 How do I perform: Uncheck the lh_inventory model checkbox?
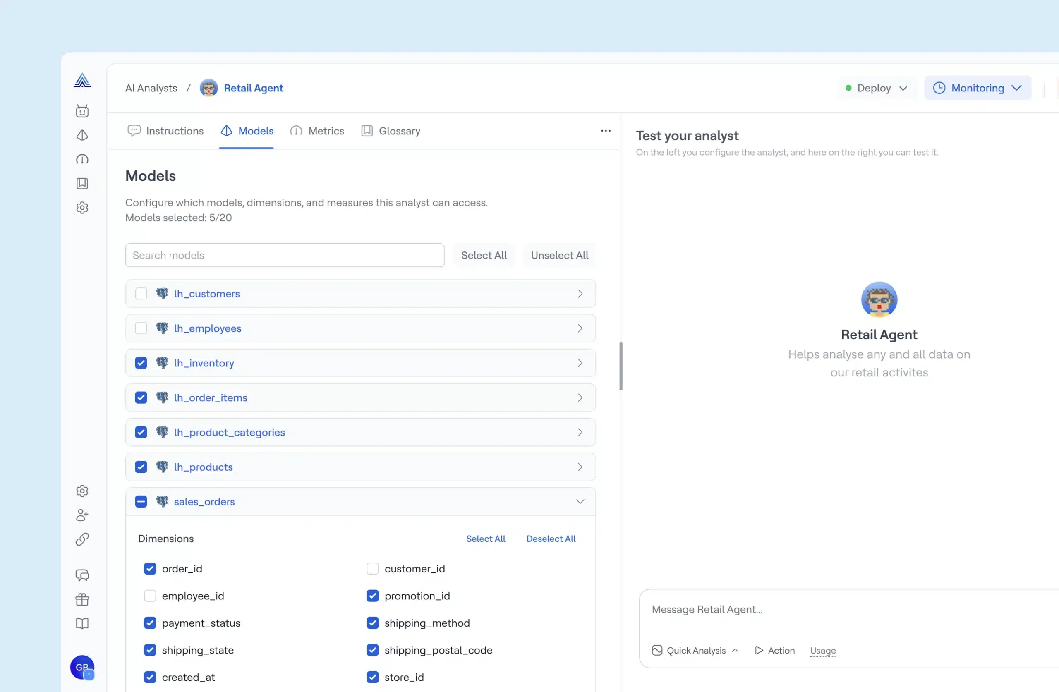click(x=141, y=363)
